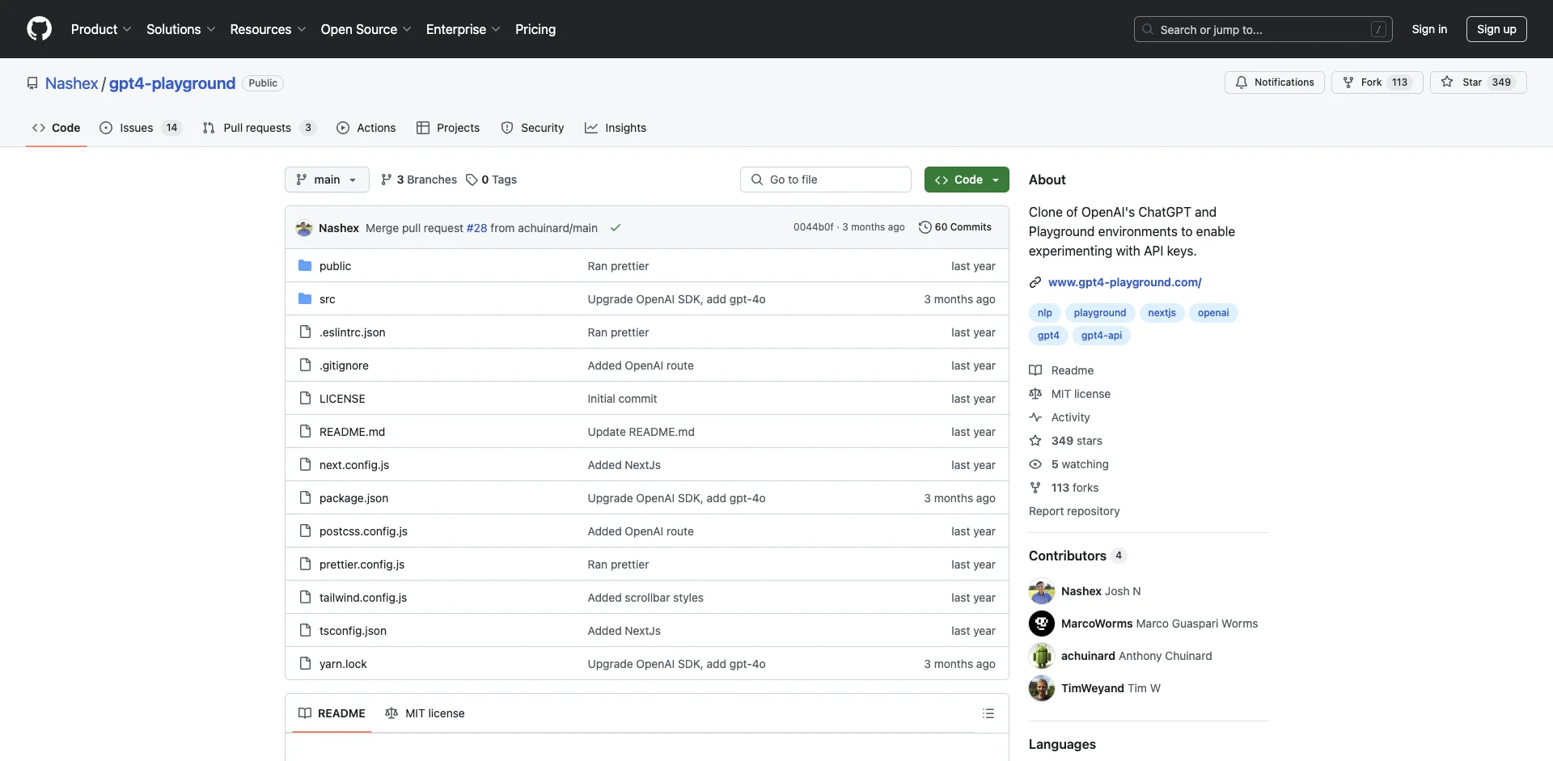This screenshot has height=761, width=1553.
Task: Switch to the Pull requests tab
Action: (258, 128)
